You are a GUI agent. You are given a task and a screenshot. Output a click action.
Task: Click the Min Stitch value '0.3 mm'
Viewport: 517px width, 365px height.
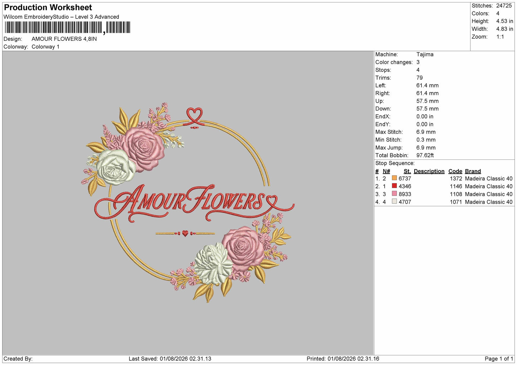click(x=426, y=140)
